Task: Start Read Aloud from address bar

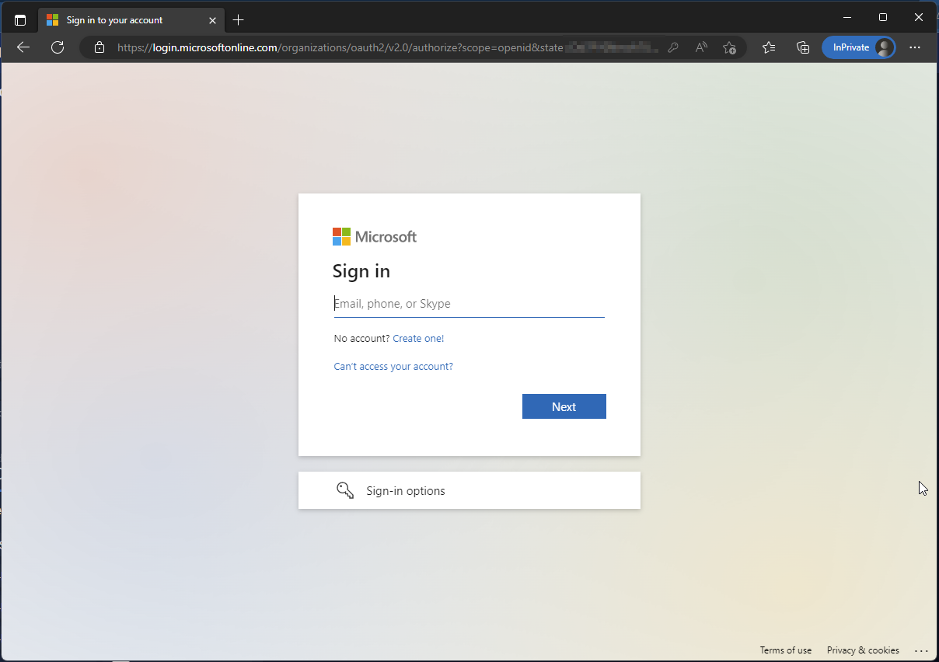Action: click(701, 47)
